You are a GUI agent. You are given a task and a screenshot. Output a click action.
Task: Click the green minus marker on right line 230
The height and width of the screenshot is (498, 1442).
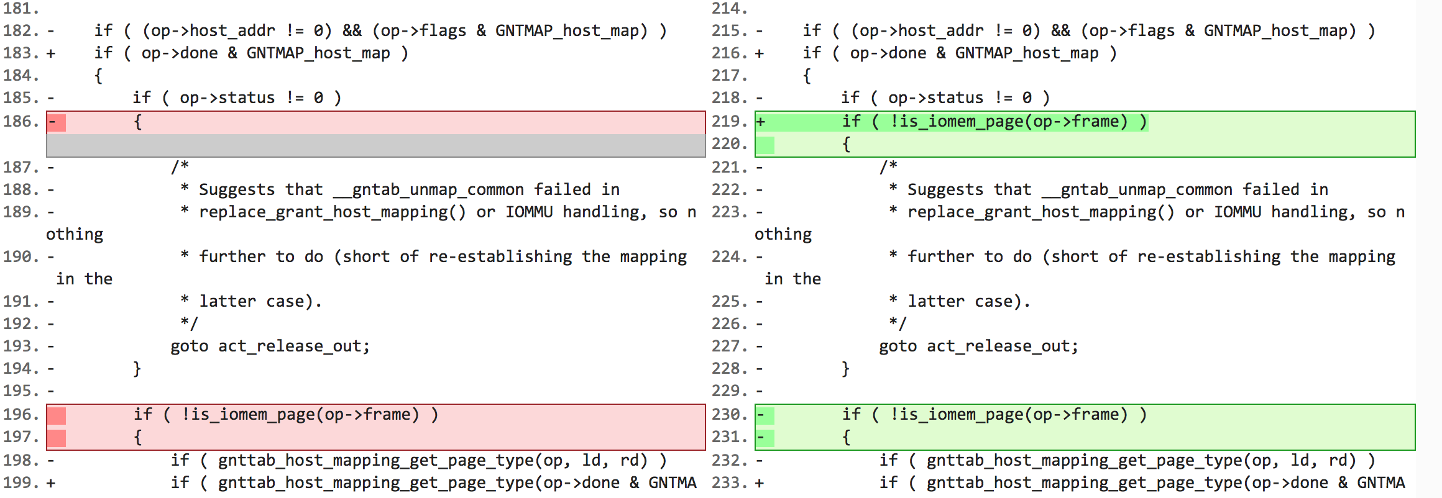point(765,415)
